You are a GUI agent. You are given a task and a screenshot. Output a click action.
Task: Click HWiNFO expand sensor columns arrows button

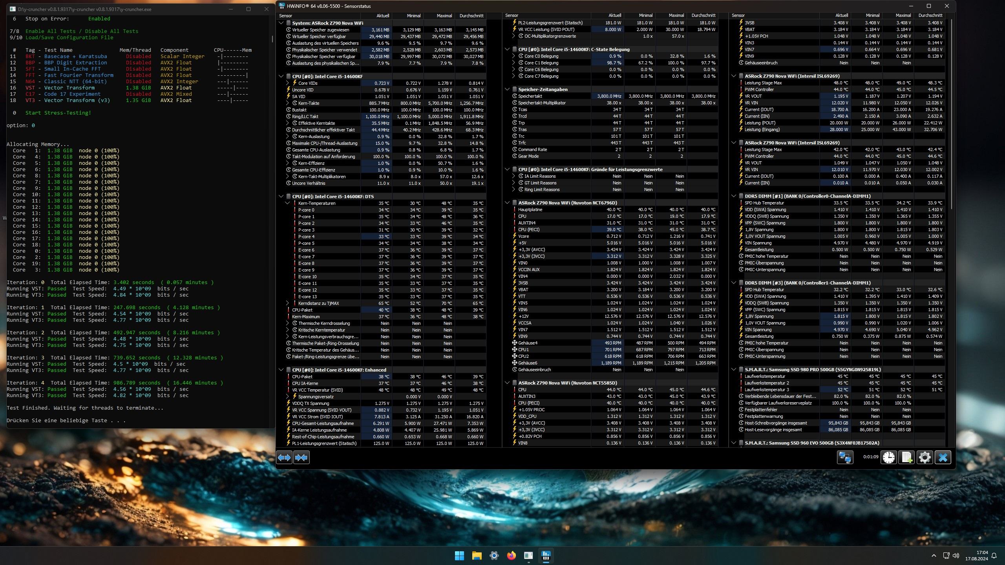pyautogui.click(x=284, y=457)
